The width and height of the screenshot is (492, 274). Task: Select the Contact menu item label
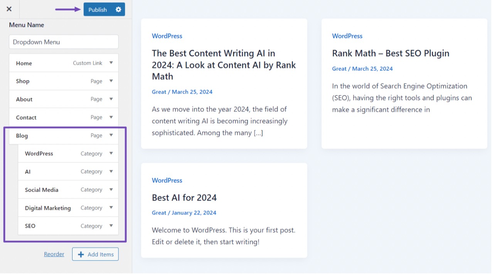click(26, 117)
